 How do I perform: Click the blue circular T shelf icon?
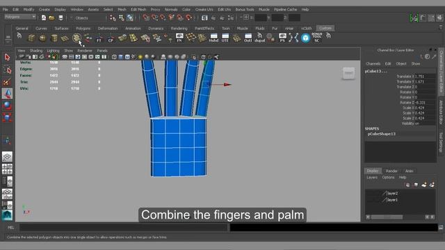click(305, 38)
